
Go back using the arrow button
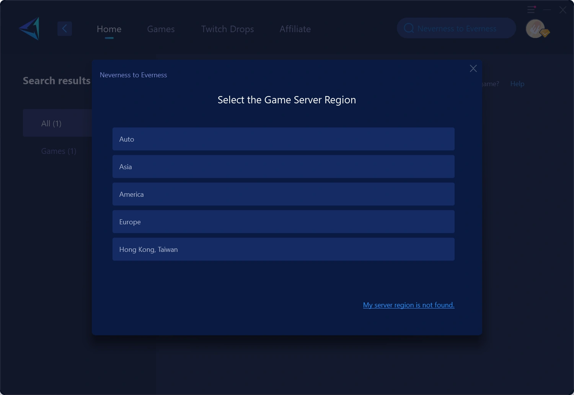(65, 29)
